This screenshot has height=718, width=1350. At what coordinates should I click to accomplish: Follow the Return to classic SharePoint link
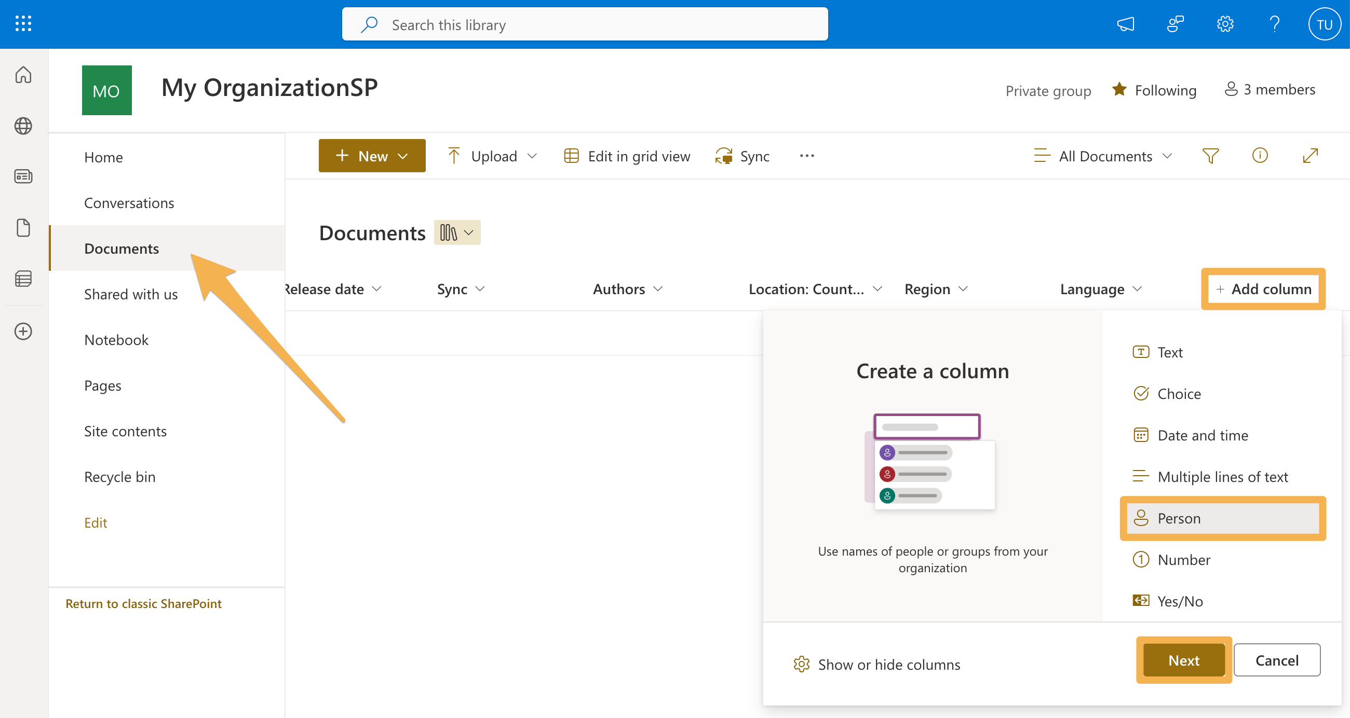pyautogui.click(x=144, y=603)
